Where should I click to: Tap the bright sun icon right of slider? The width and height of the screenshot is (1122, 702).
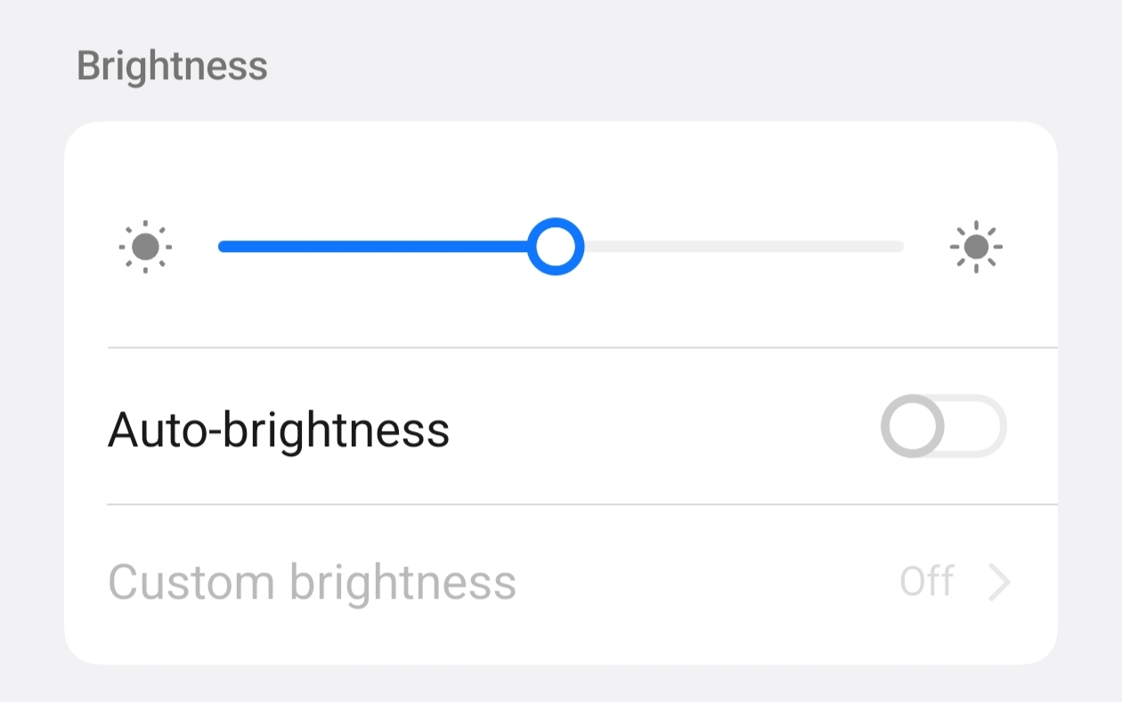[x=976, y=247]
